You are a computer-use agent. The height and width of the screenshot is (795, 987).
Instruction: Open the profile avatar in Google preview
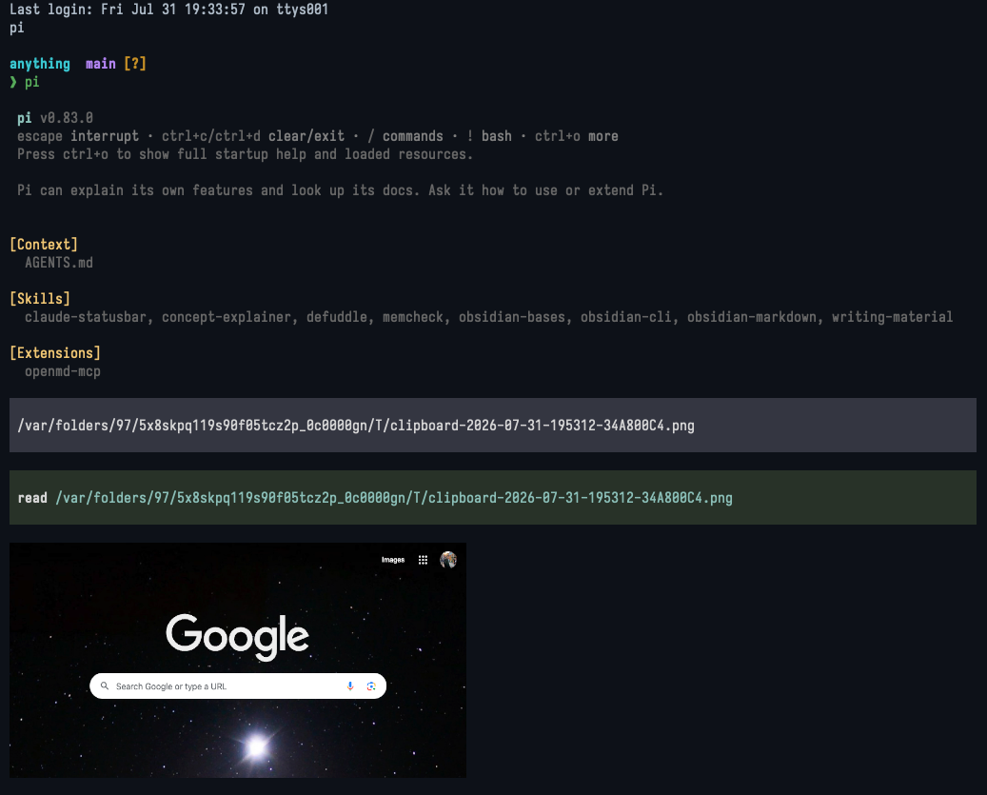(448, 560)
